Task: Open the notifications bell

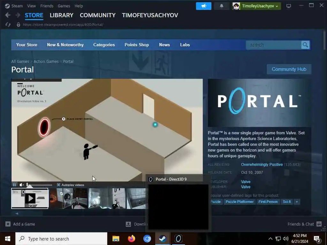Action: pos(222,6)
